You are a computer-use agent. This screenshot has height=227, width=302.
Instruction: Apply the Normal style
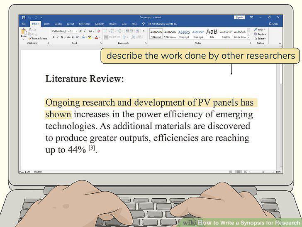point(156,34)
